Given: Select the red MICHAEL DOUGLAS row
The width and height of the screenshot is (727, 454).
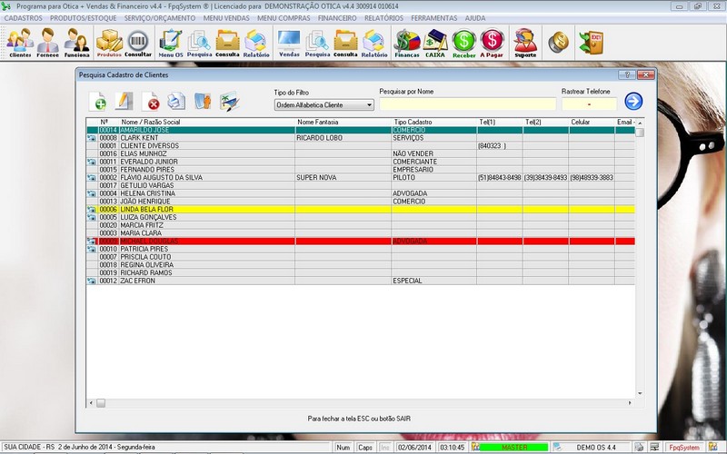Looking at the screenshot, I should click(x=361, y=241).
